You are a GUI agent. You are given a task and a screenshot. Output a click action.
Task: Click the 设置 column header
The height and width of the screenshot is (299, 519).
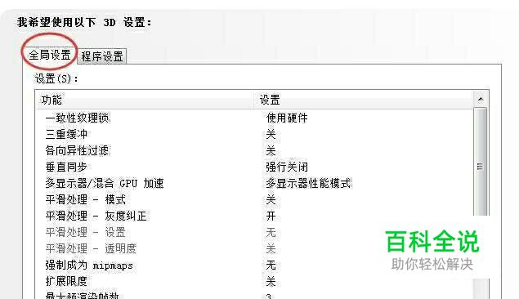[363, 100]
